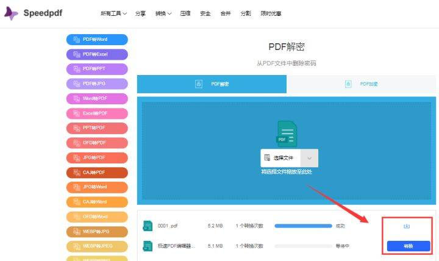This screenshot has width=439, height=261.
Task: Expand the 转换 dropdown menu
Action: 163,13
